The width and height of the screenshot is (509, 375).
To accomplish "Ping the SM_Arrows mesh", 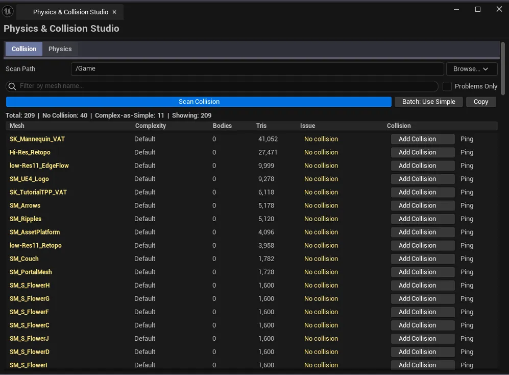I will (467, 206).
